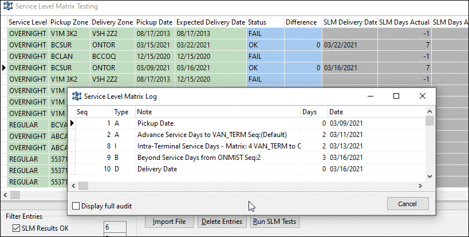469x237 pixels.
Task: Click the SLM Results OK count field
Action: 115,227
